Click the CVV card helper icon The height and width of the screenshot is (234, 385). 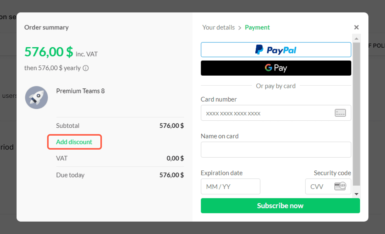(340, 186)
